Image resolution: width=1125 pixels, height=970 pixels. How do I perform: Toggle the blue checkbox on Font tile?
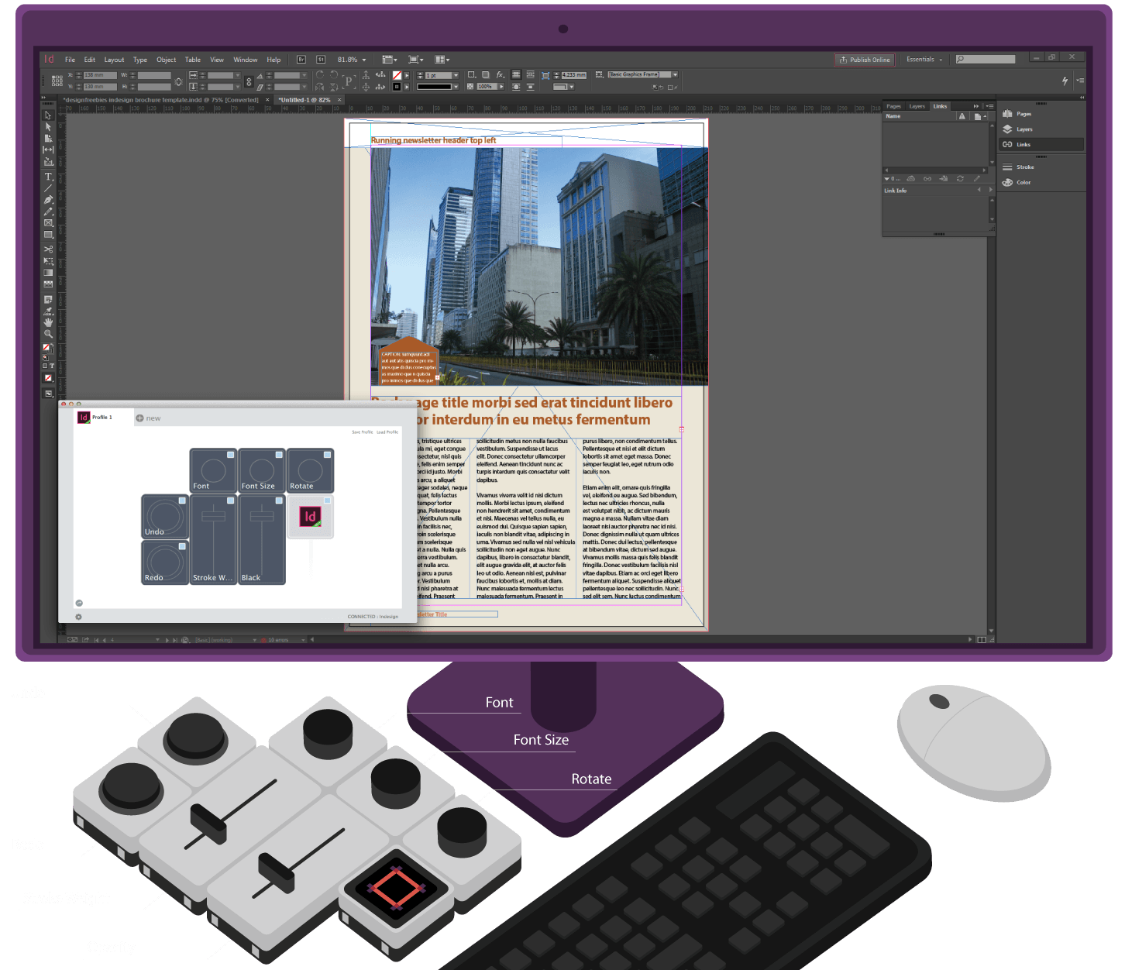coord(230,455)
